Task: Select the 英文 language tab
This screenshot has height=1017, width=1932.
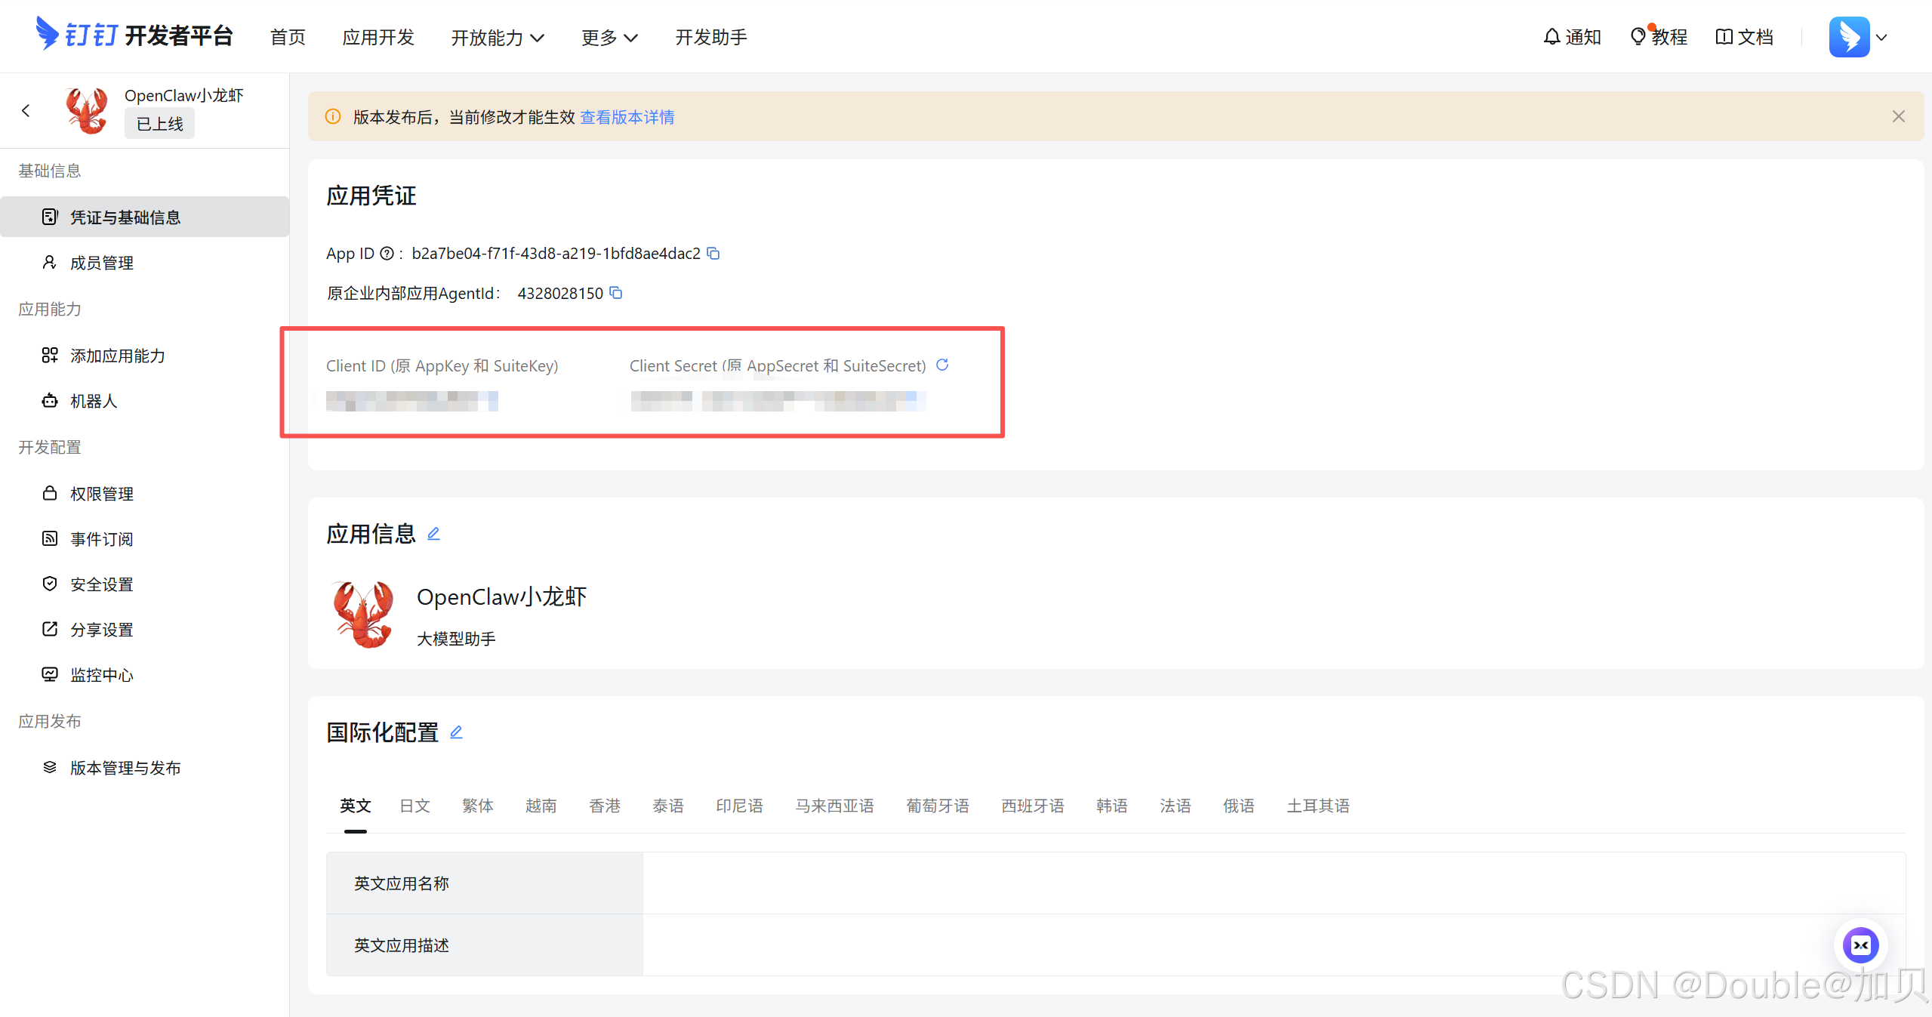Action: (356, 806)
